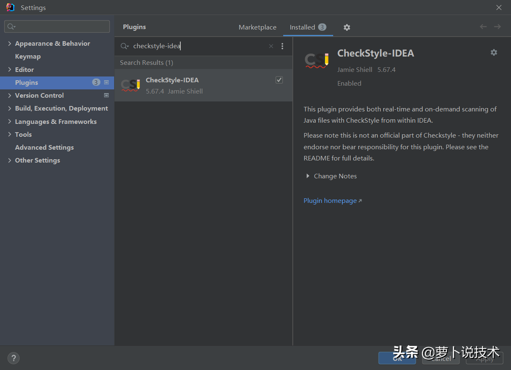Click the large CheckStyle-IDEA logo in details

point(317,61)
